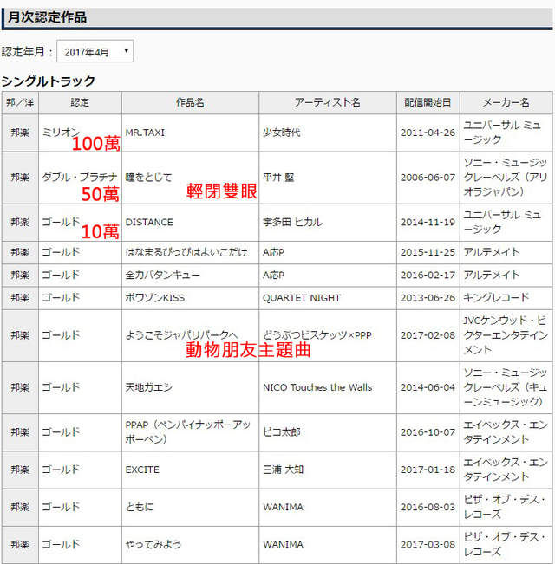Viewport: 555px width, 564px height.
Task: Click the JVCケンウッド maker cell
Action: pos(506,335)
